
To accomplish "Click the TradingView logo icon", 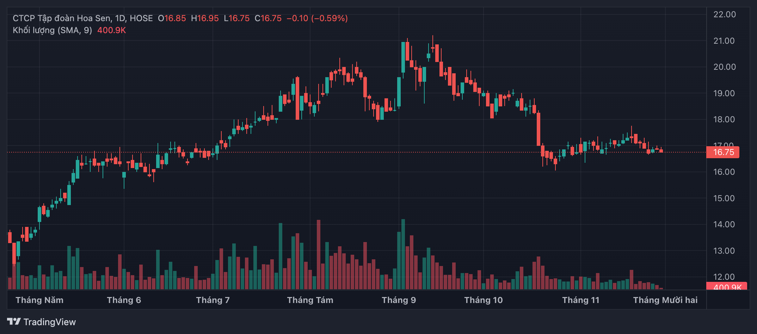I will [14, 321].
